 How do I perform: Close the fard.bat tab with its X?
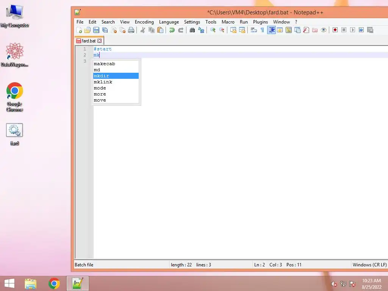100,41
